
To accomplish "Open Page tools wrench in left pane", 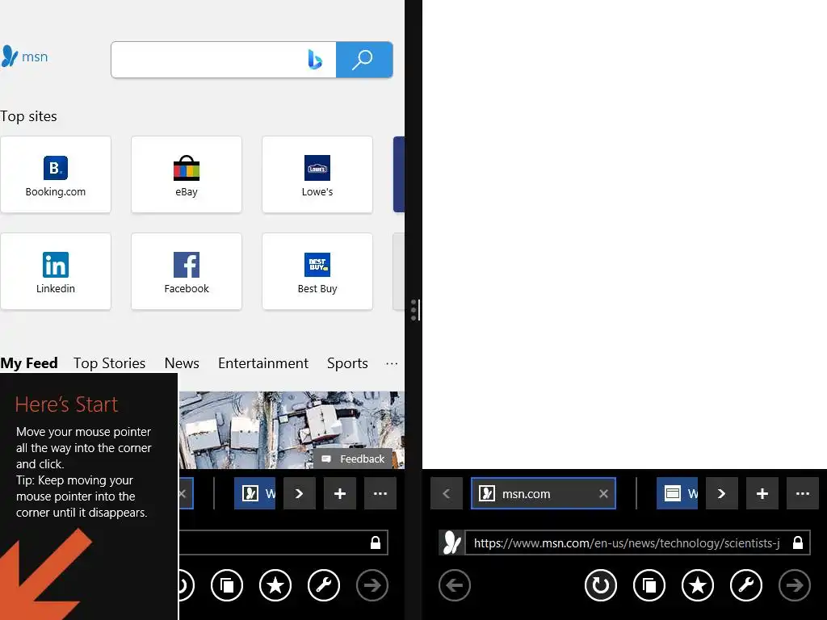I will pos(324,585).
